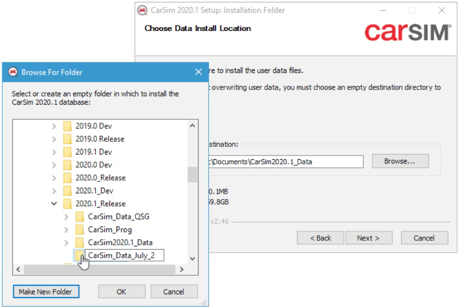Click the horizontal scroll right arrow
This screenshot has height=308, width=460.
pos(181,269)
